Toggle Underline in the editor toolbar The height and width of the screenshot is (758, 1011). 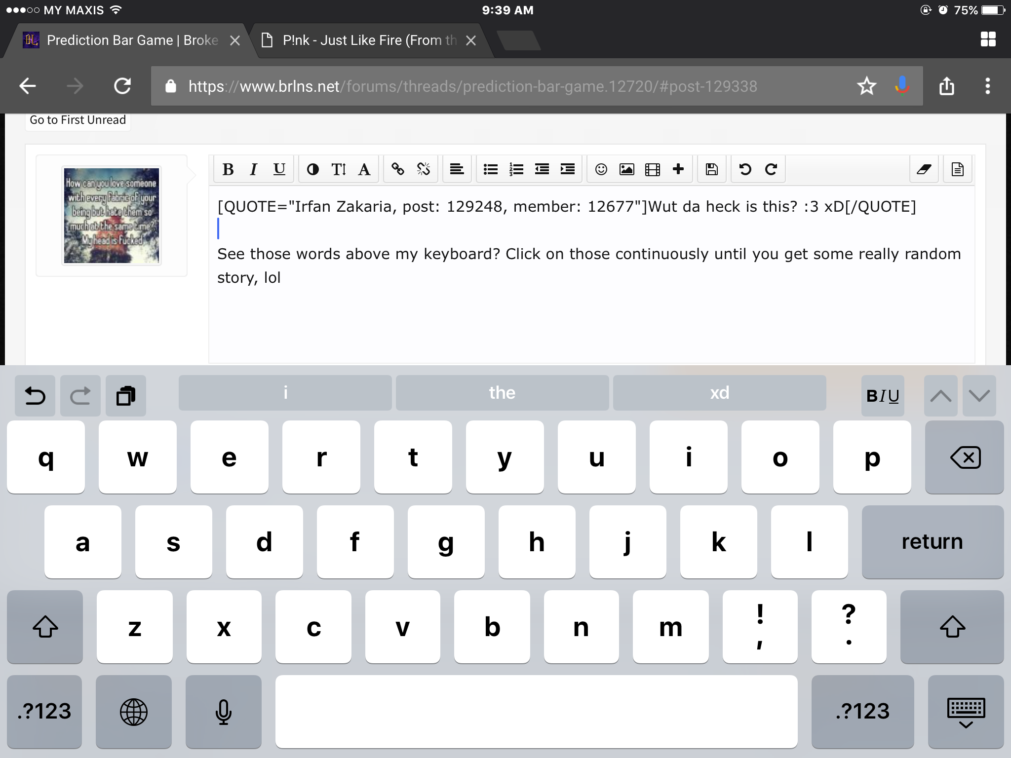(x=279, y=169)
